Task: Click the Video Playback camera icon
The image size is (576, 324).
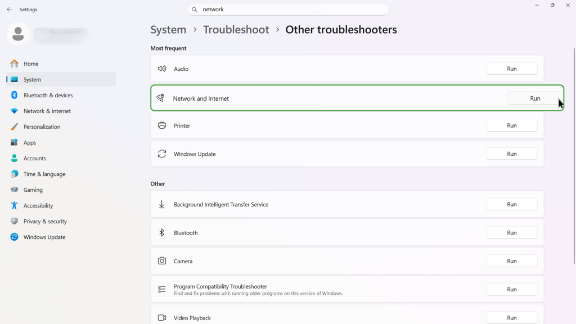Action: [162, 318]
